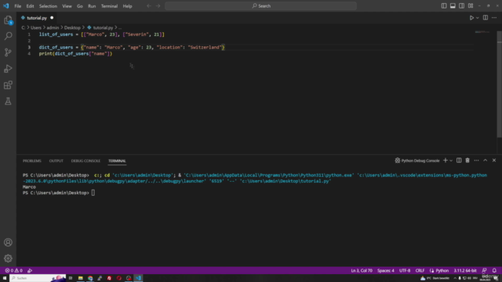Click the editor vertical scrollbar
This screenshot has height=282, width=502.
[500, 85]
